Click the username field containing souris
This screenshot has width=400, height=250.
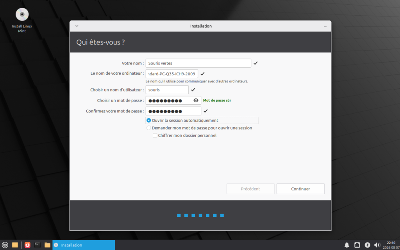point(167,89)
